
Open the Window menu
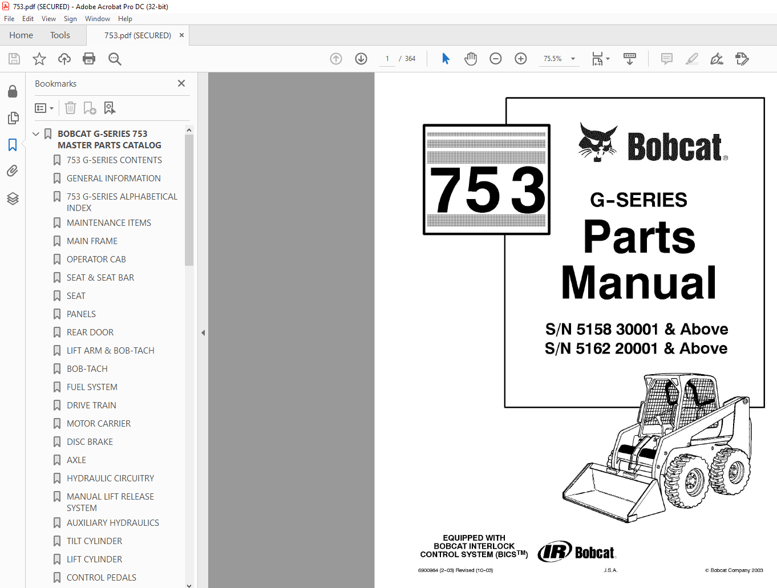[98, 19]
